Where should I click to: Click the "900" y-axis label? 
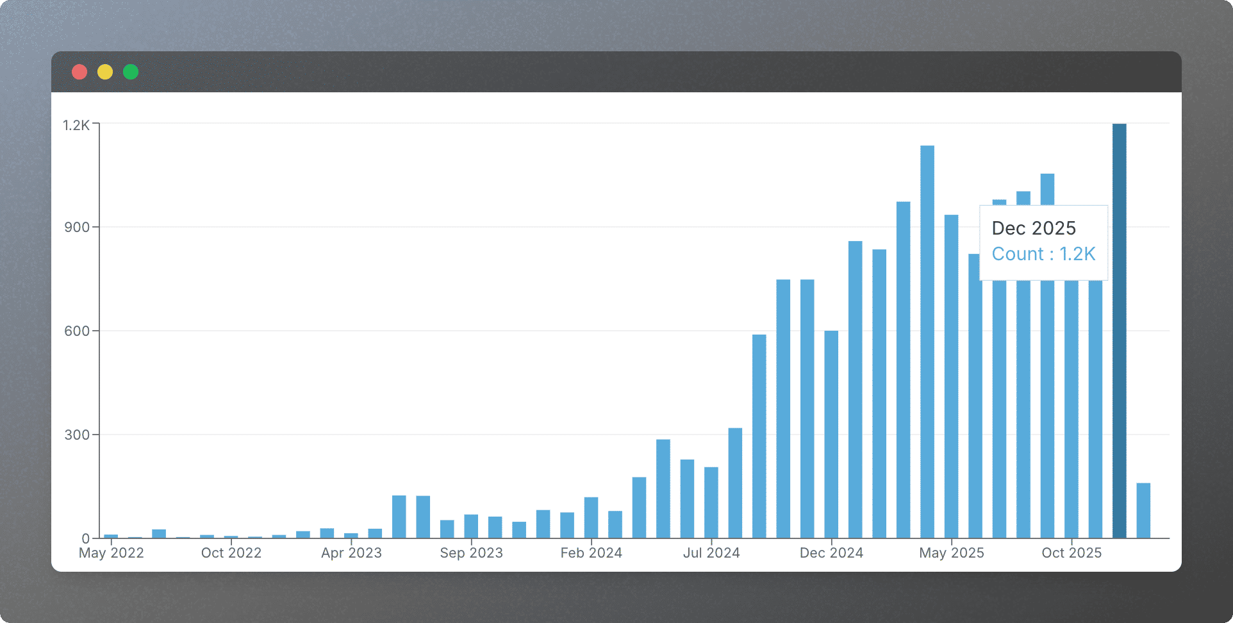[x=77, y=228]
